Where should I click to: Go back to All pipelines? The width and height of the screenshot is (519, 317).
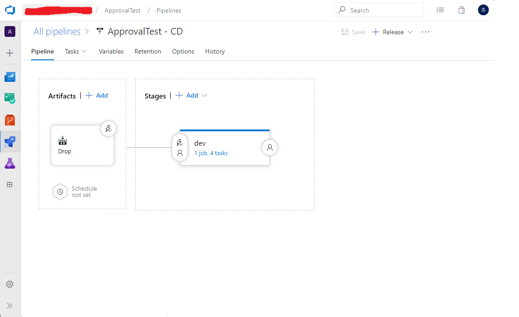click(57, 31)
